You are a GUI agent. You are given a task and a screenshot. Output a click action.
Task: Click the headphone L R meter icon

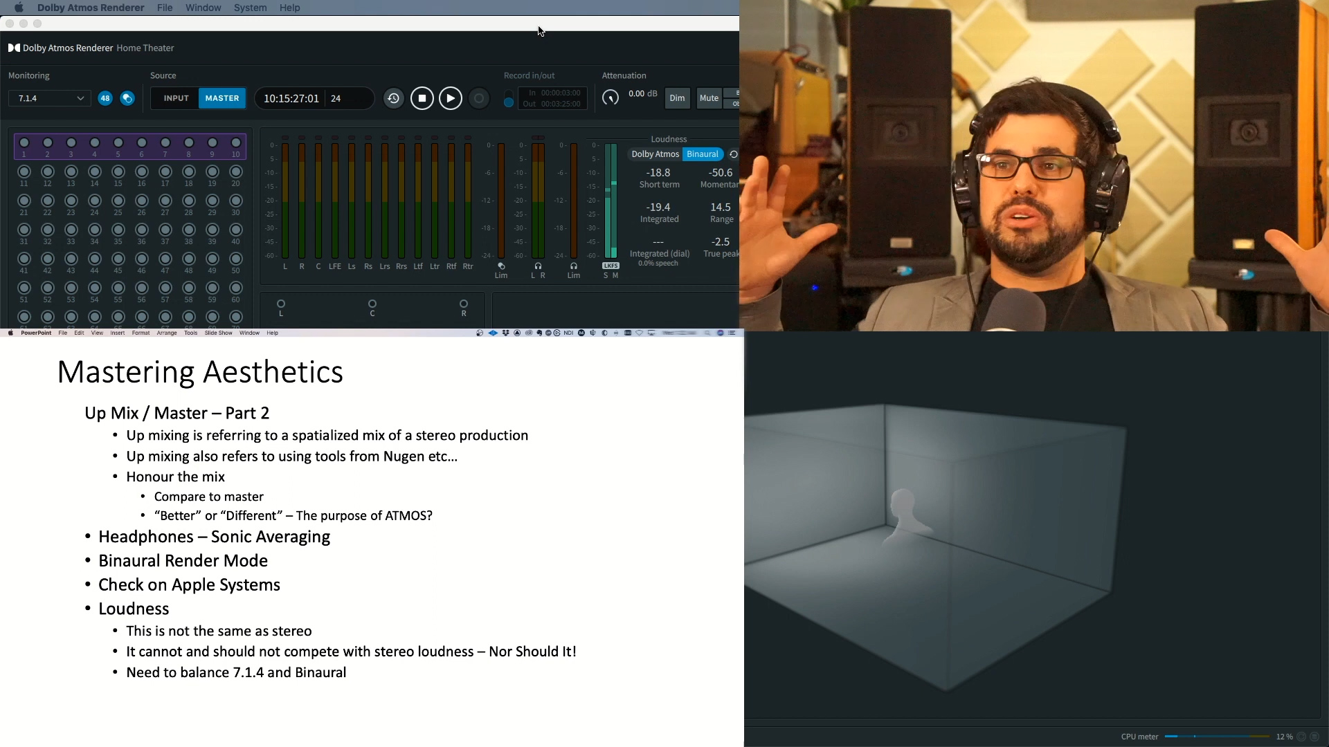tap(538, 266)
